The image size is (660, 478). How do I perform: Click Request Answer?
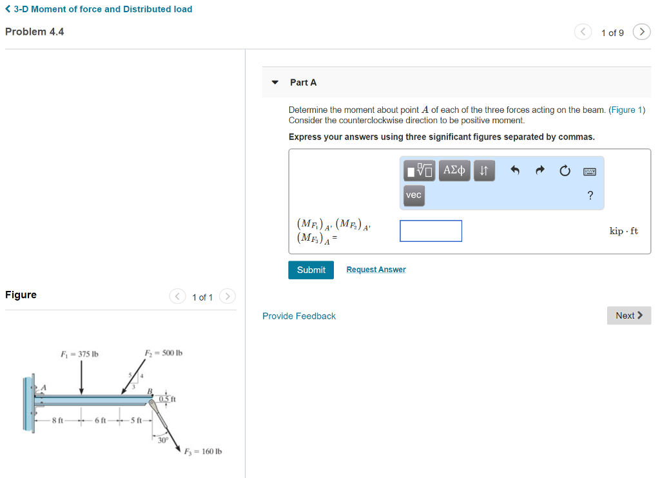pos(376,270)
